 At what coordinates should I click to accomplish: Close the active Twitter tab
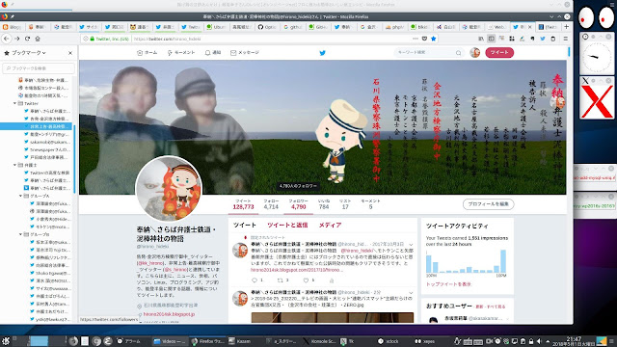529,27
